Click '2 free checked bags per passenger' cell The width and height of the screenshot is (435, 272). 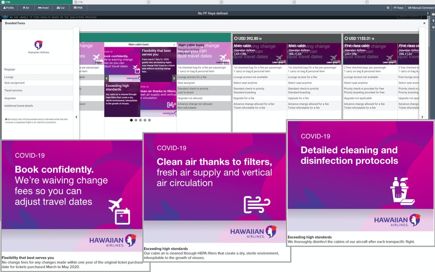pos(365,68)
